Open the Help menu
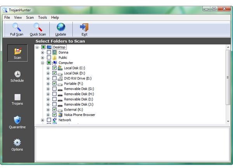This screenshot has width=233, height=168. (x=55, y=17)
